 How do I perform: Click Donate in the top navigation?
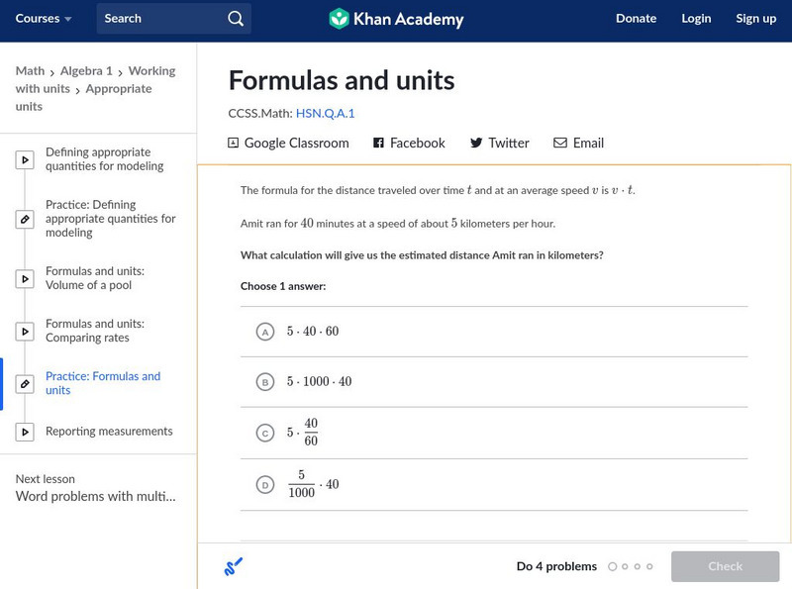pyautogui.click(x=636, y=18)
